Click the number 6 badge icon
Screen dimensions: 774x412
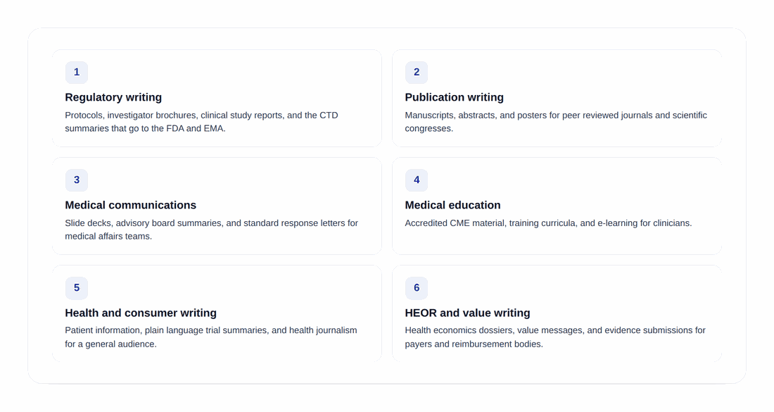tap(417, 287)
